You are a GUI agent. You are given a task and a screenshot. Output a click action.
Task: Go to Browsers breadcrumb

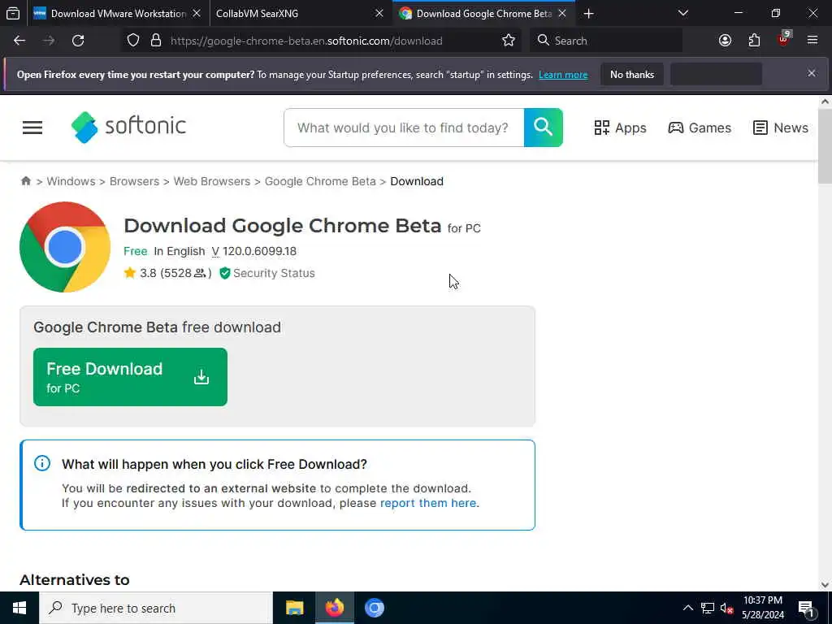coord(134,181)
